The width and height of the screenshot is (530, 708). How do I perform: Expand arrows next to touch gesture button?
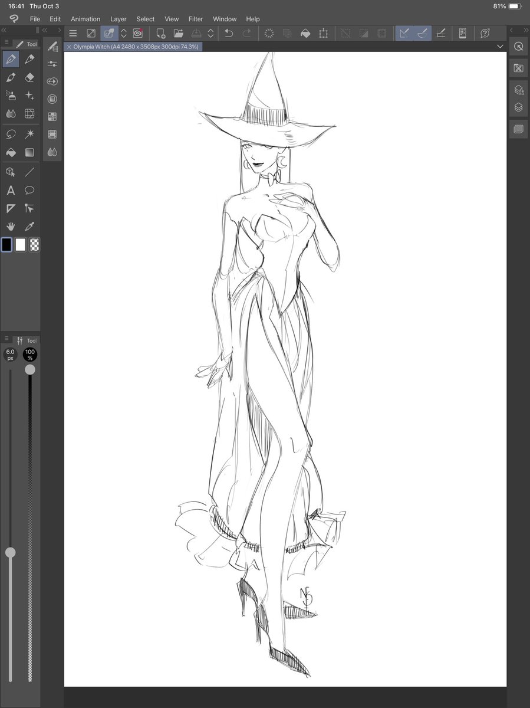(124, 33)
